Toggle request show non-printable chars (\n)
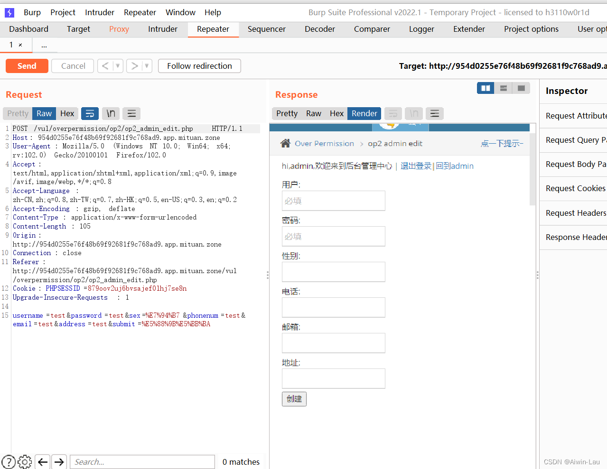607x469 pixels. [111, 113]
